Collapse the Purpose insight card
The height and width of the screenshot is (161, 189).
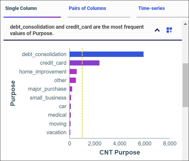pyautogui.click(x=157, y=30)
